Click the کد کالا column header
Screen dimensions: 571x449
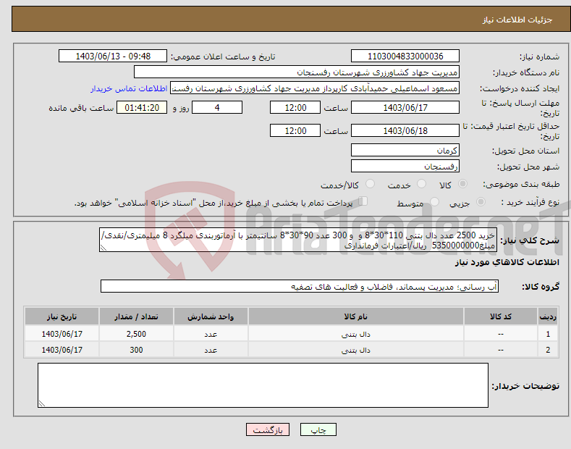point(500,316)
